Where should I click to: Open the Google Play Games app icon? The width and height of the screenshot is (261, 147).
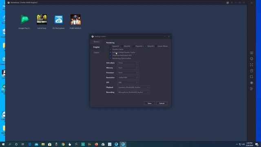(24, 20)
